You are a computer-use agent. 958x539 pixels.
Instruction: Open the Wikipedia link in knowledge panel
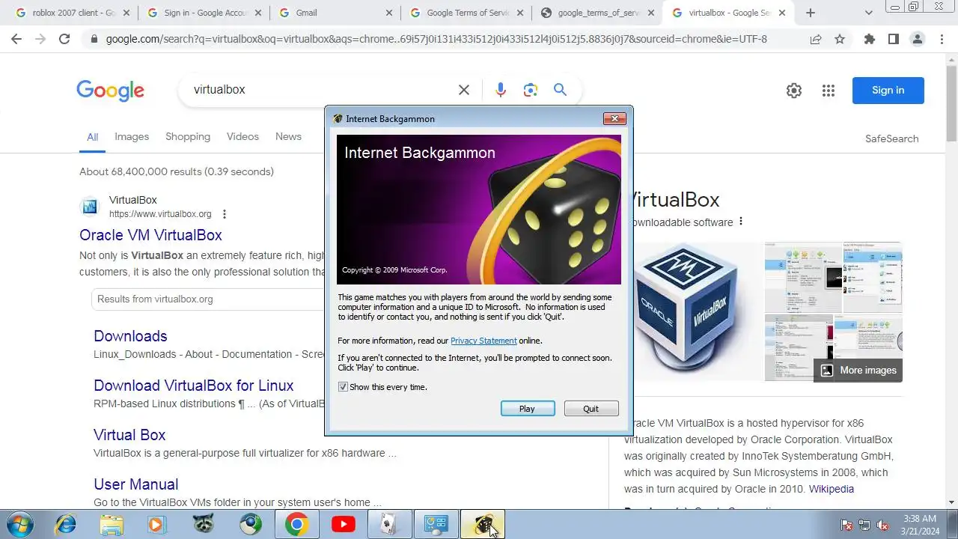[x=832, y=489]
